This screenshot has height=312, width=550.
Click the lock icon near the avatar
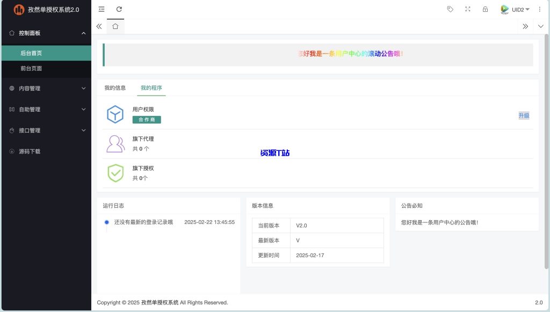tap(486, 9)
